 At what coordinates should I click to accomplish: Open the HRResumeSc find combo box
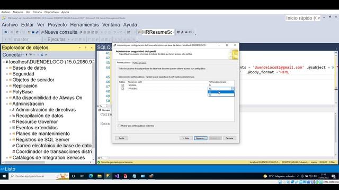(158, 32)
